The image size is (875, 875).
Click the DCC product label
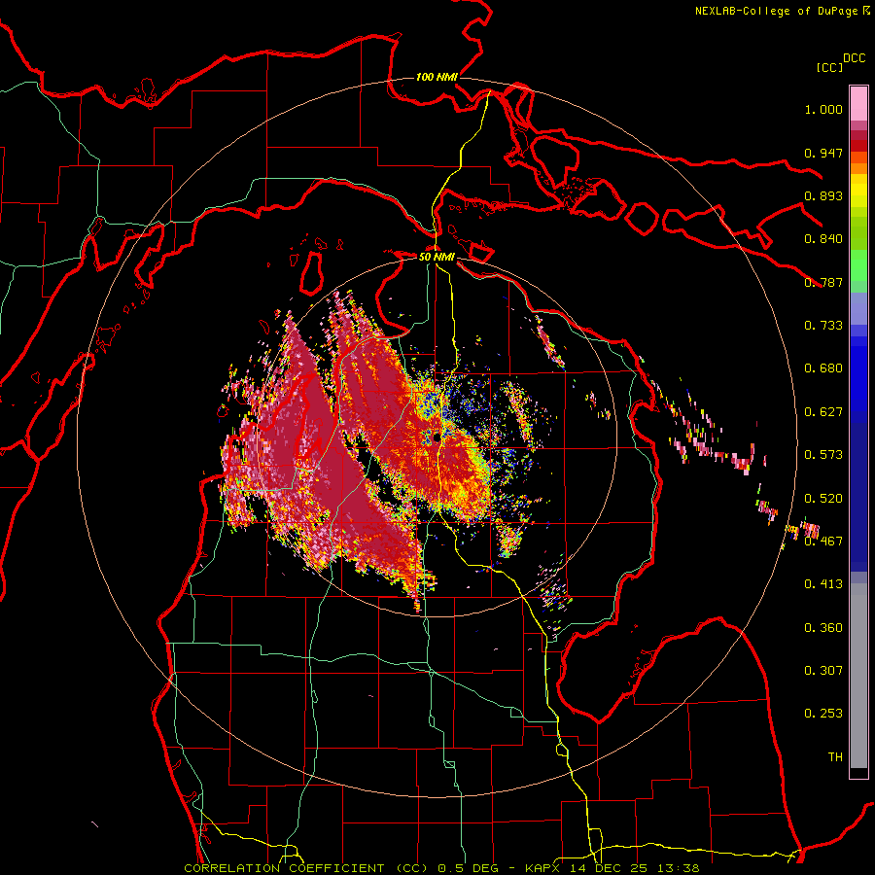point(855,58)
